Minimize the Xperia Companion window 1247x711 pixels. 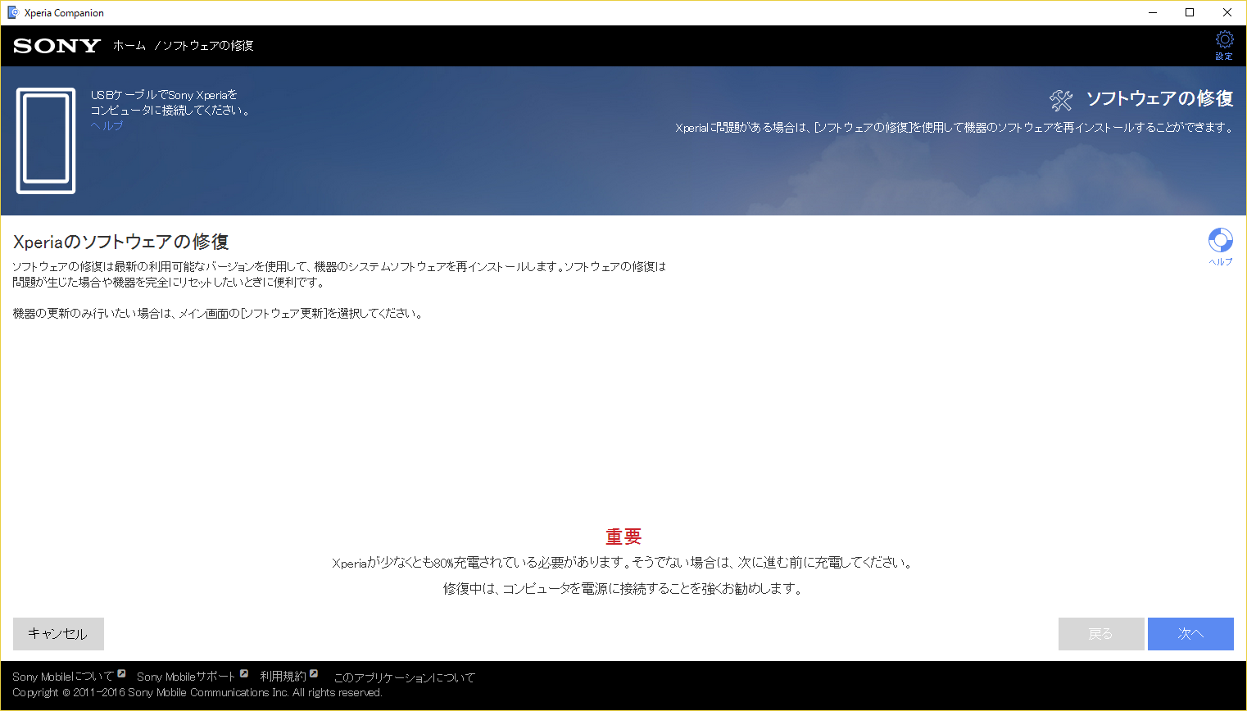pyautogui.click(x=1153, y=12)
